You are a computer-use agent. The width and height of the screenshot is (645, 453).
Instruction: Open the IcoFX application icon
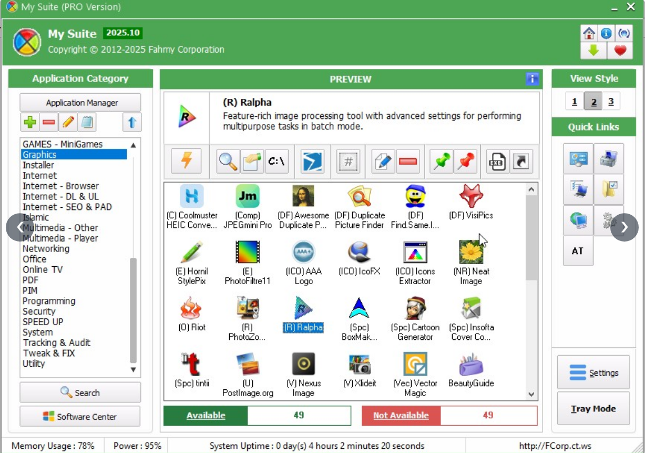[x=360, y=261]
